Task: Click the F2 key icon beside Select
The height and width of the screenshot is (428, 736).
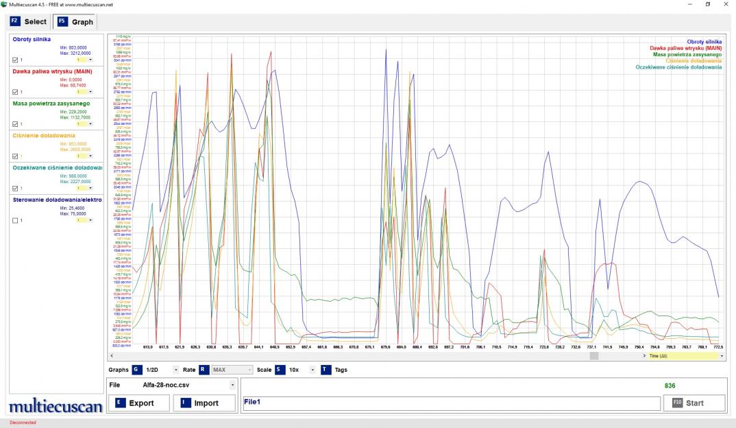Action: [x=15, y=22]
